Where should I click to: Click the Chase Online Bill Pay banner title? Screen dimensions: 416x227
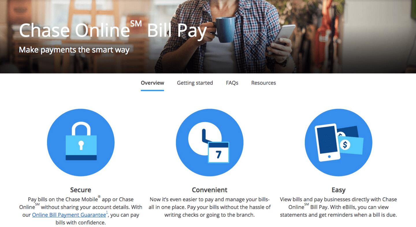[x=113, y=30]
